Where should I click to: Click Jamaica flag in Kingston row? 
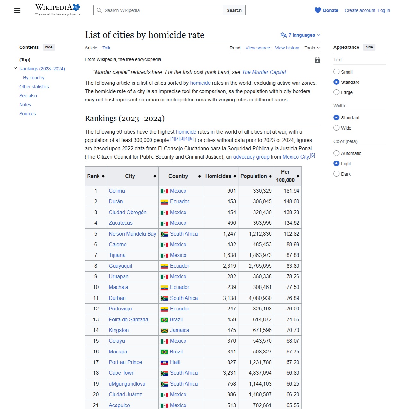point(164,330)
